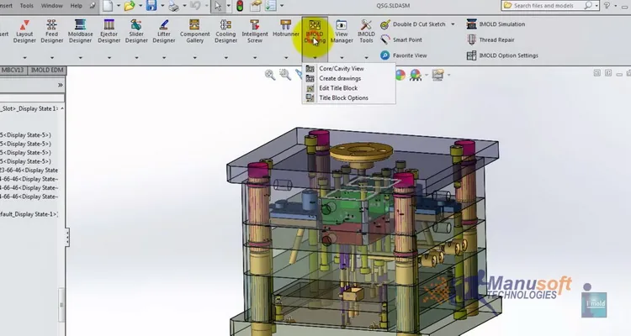
Task: Expand the Component Gallery dropdown arrow
Action: click(195, 57)
